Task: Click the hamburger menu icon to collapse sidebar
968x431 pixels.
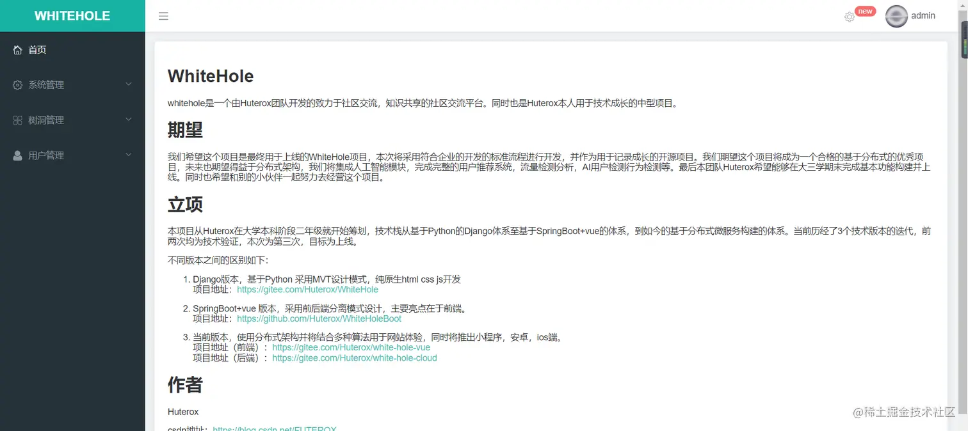Action: (163, 16)
